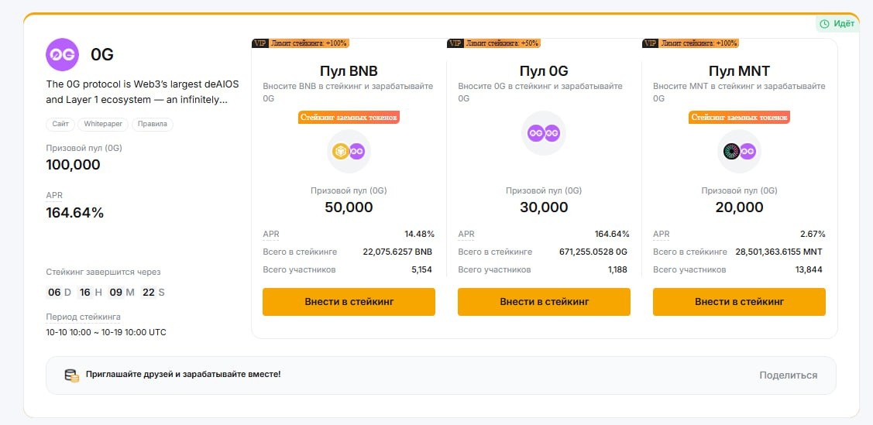This screenshot has height=425, width=873.
Task: Open the Whitepaper link tag
Action: [x=103, y=124]
